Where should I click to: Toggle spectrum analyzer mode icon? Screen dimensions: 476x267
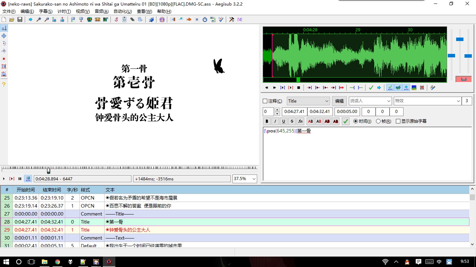pos(414,88)
